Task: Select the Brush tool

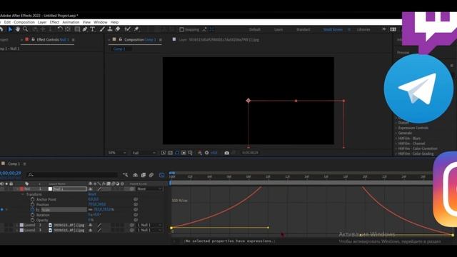Action: pos(102,29)
